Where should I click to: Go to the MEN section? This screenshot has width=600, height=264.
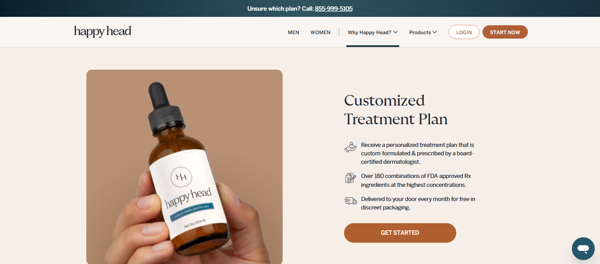click(293, 32)
